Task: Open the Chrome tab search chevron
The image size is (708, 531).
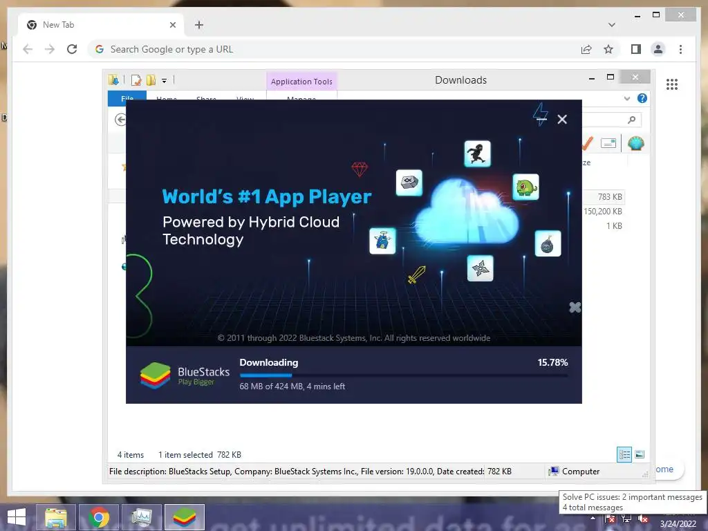Action: (611, 25)
